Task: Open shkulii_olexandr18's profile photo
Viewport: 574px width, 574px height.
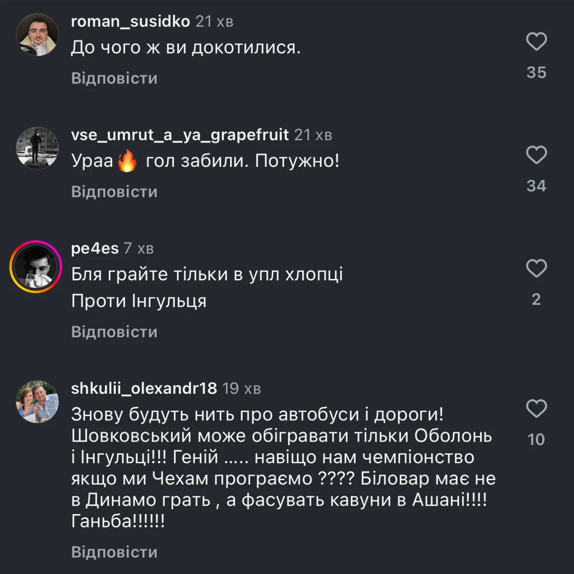Action: (x=37, y=402)
